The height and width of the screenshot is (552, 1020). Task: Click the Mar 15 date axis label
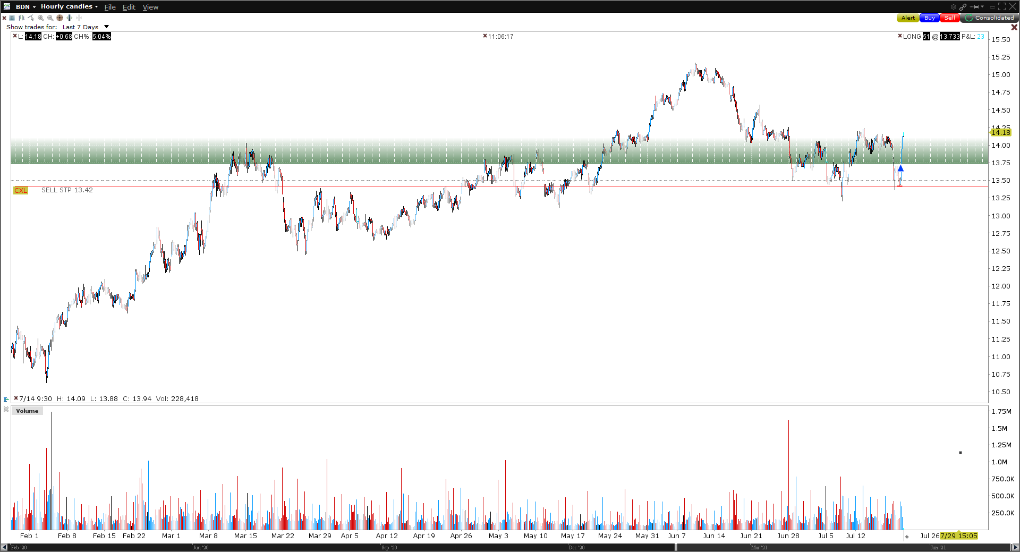pos(245,536)
